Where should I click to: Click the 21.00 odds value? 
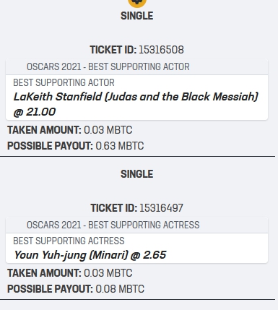41,112
